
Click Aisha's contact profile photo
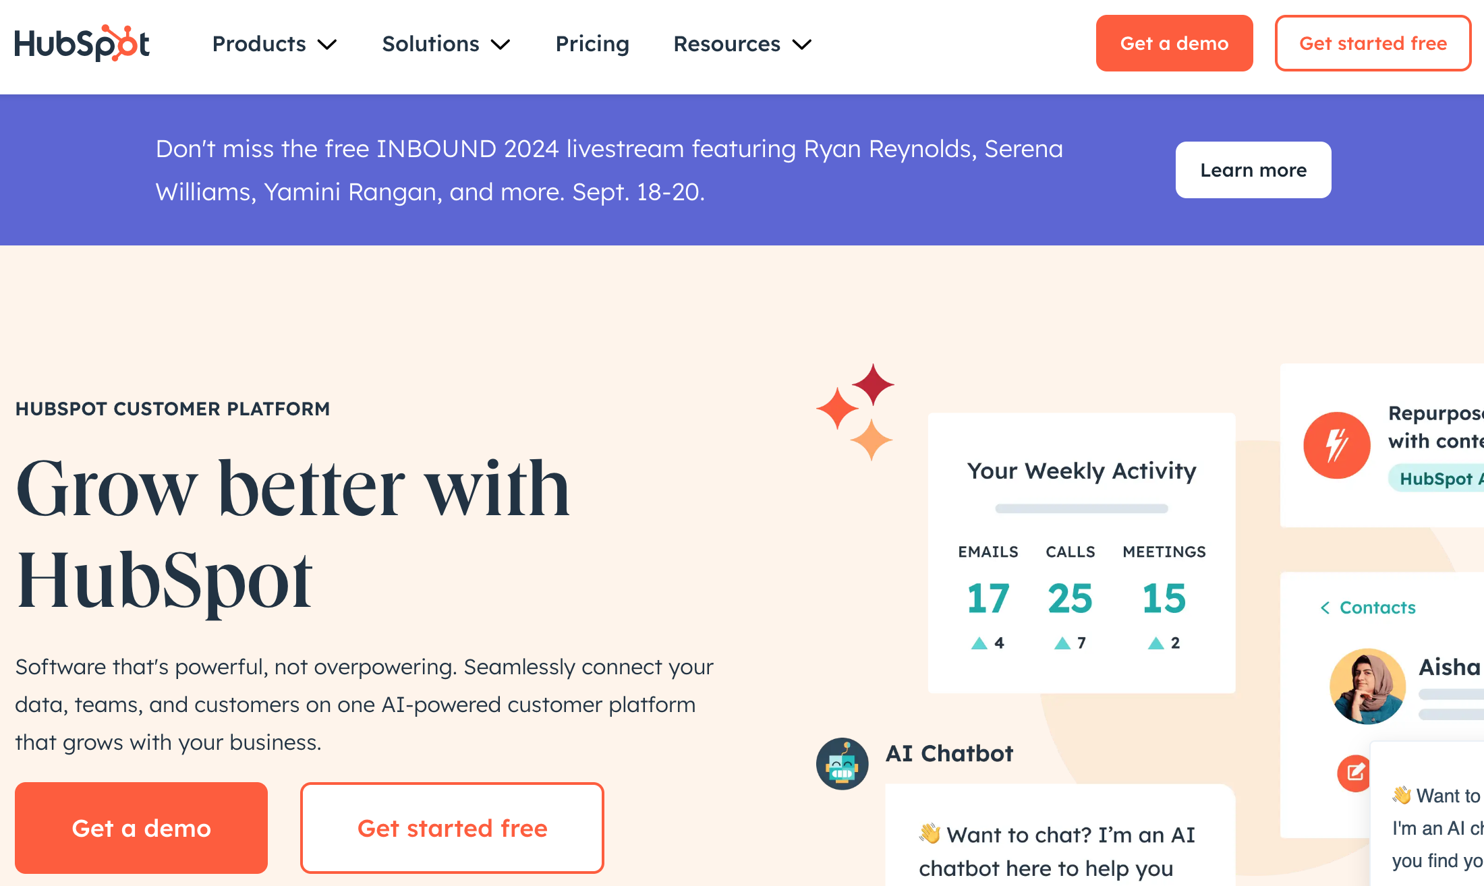1367,686
